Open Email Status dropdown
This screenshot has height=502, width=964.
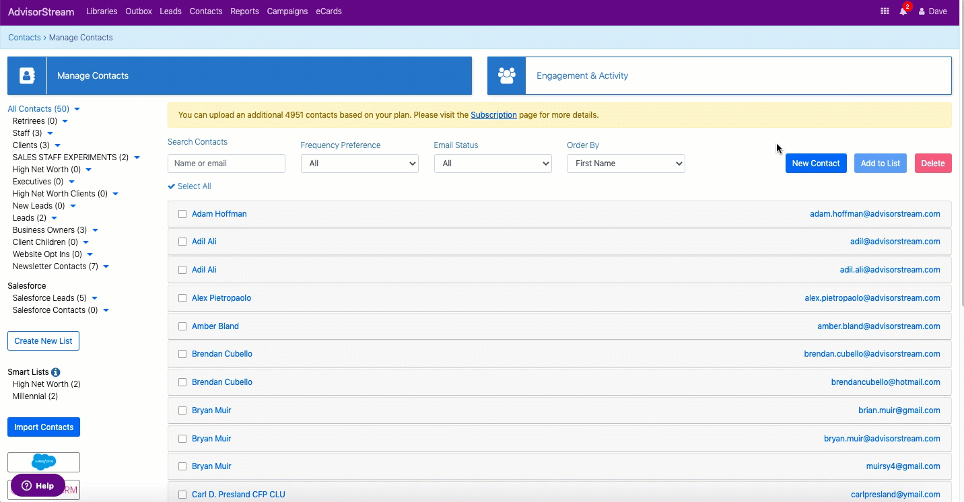point(493,164)
